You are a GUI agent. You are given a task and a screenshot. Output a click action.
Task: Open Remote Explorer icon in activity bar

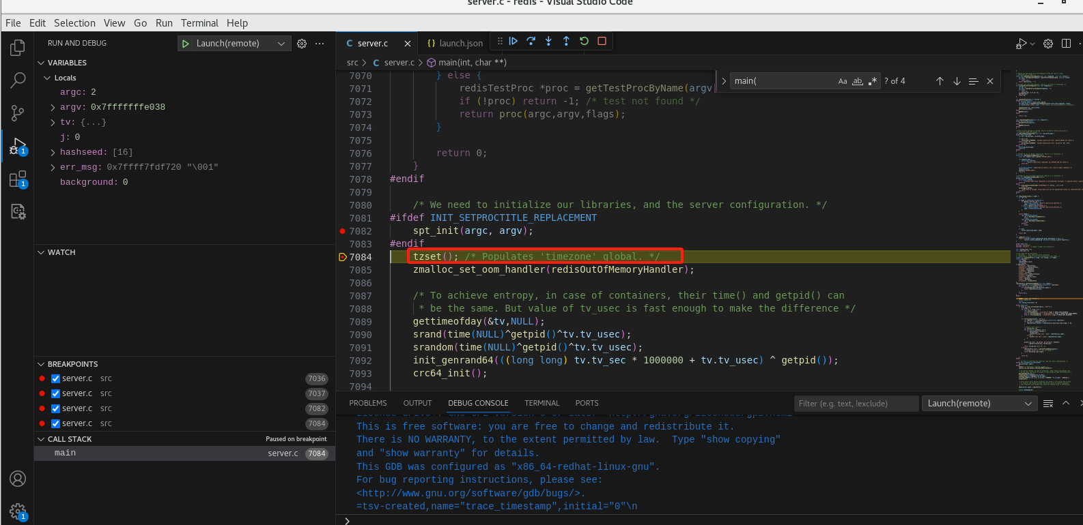pos(18,212)
